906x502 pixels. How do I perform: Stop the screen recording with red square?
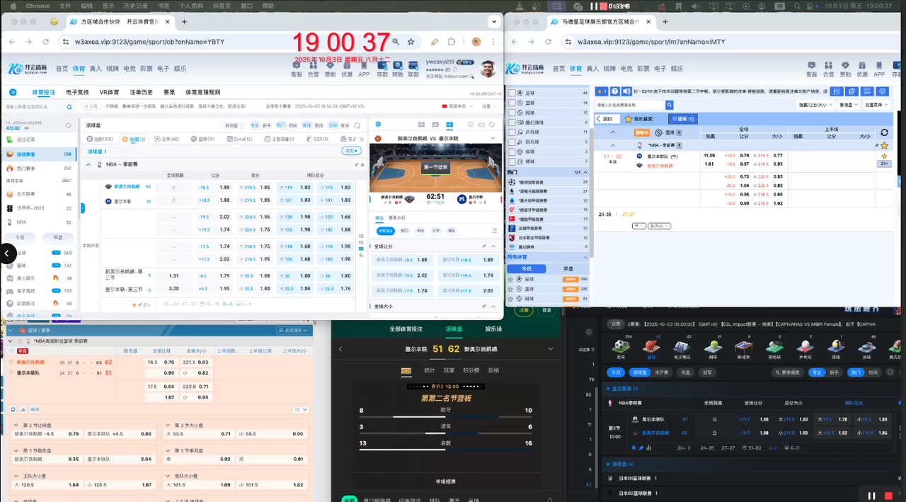(x=889, y=496)
